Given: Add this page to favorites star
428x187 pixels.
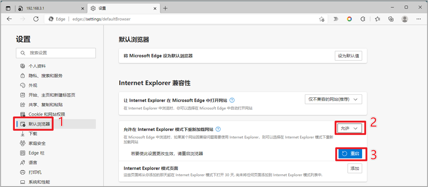Looking at the screenshot, I should [x=322, y=19].
